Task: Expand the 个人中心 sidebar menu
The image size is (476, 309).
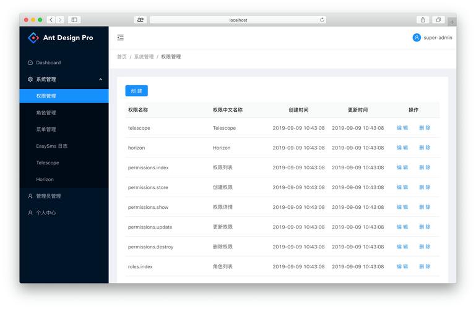Action: click(x=46, y=213)
